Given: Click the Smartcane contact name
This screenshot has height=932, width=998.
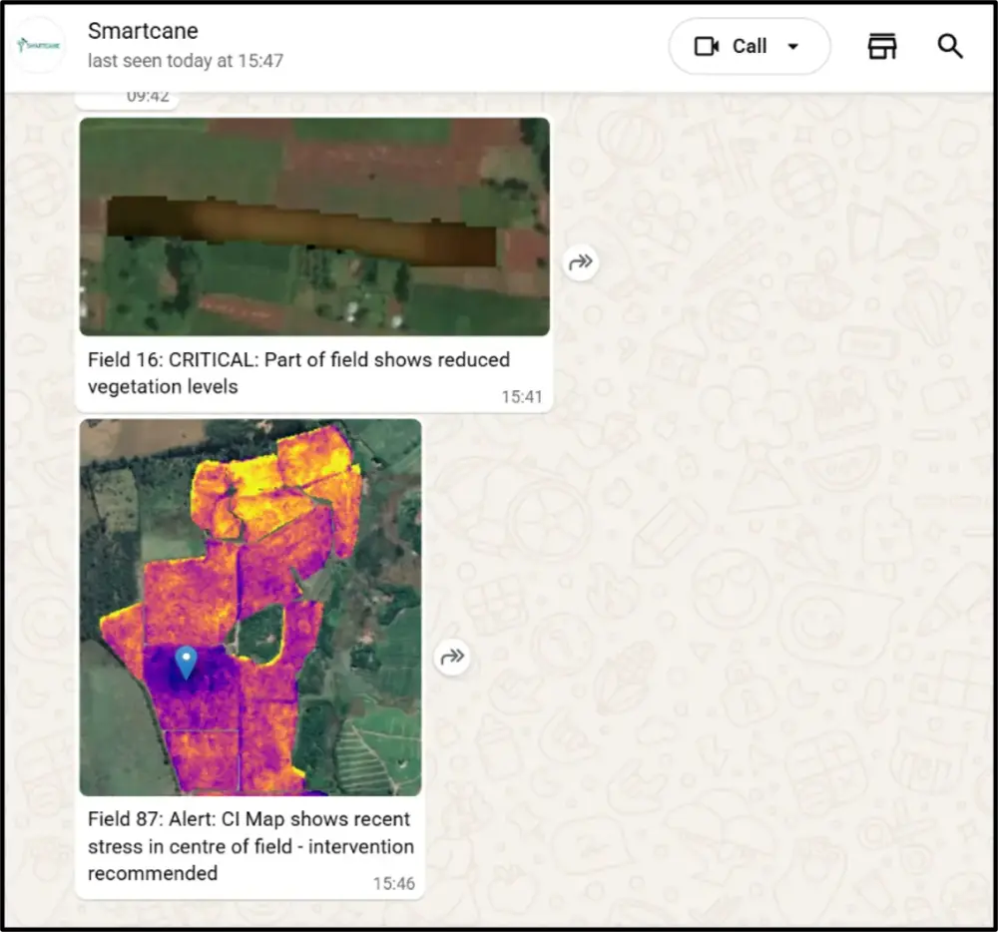Looking at the screenshot, I should click(x=143, y=31).
